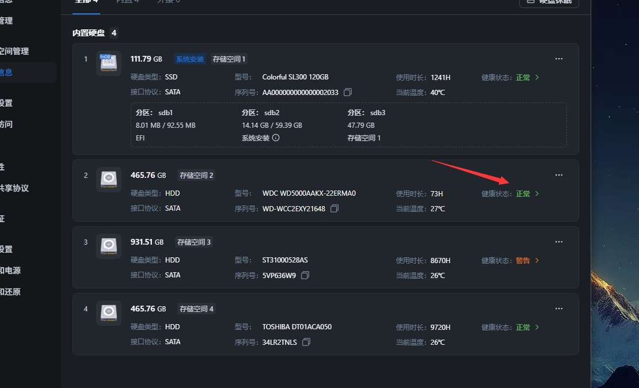Switch to the 外接 0 tab
The width and height of the screenshot is (639, 388).
click(x=168, y=2)
